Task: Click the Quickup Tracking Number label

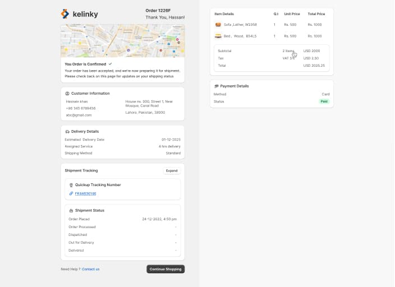Action: [x=98, y=185]
